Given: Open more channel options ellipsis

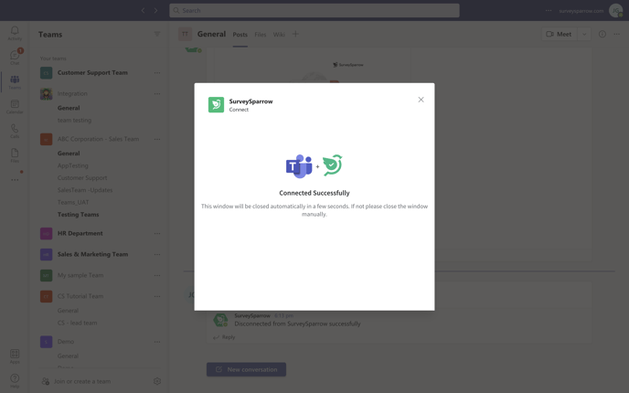Looking at the screenshot, I should click(616, 34).
